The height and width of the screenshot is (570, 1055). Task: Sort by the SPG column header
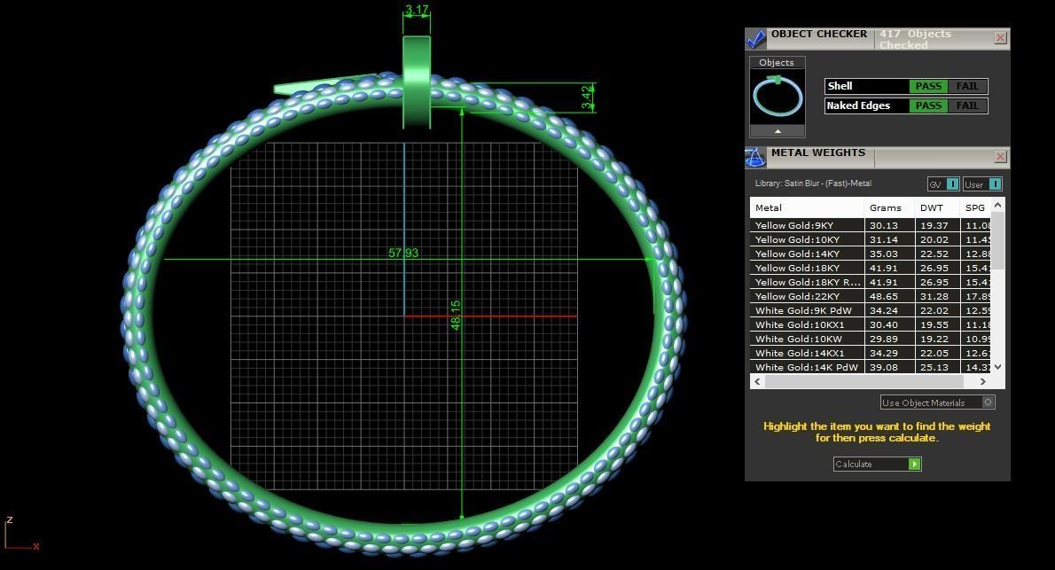pyautogui.click(x=975, y=207)
